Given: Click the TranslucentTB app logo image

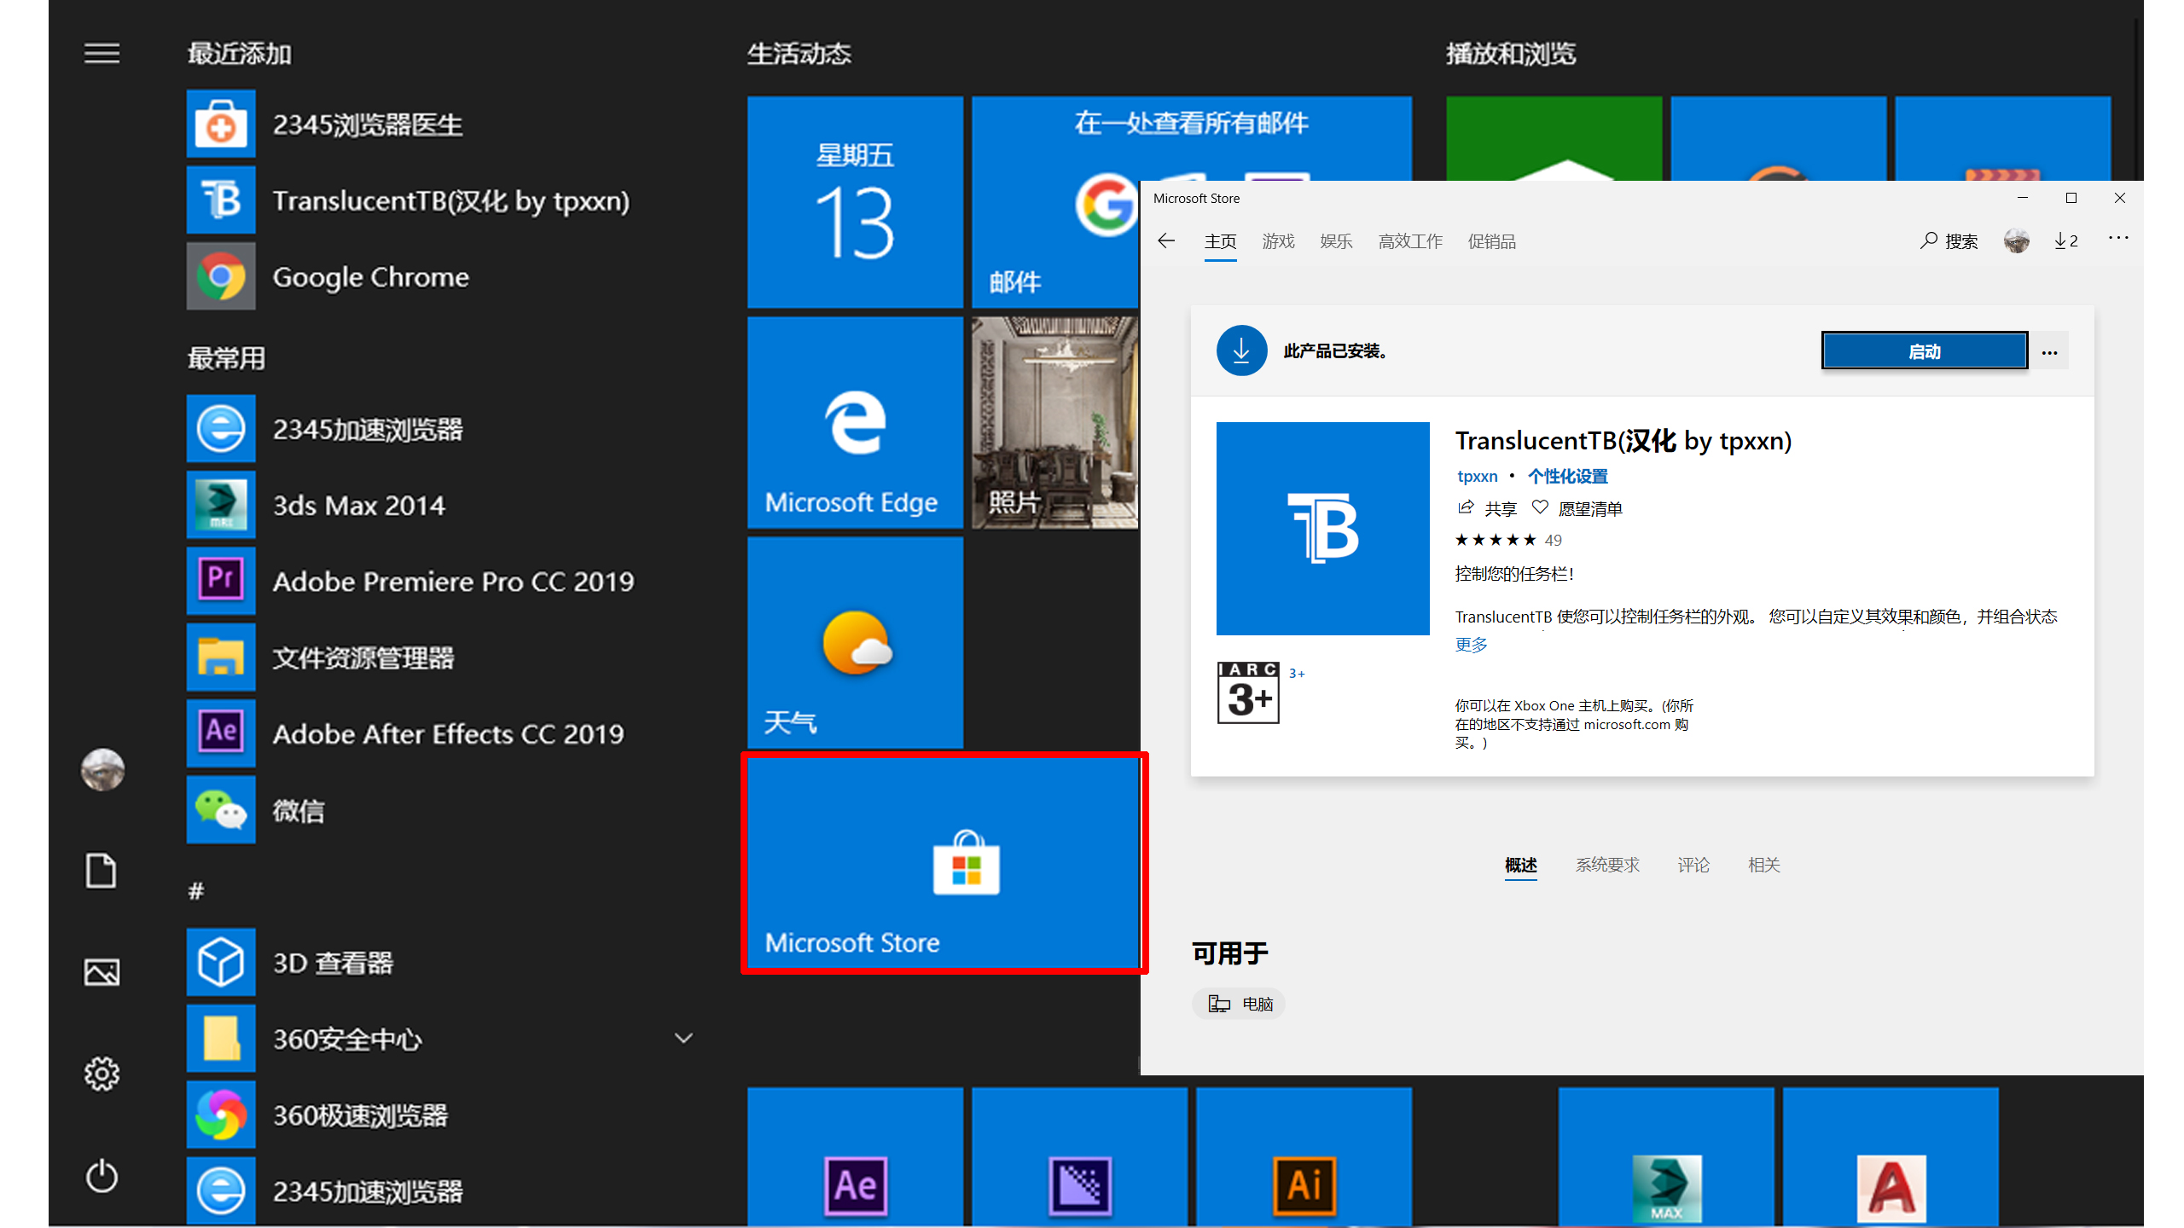Looking at the screenshot, I should coord(1322,529).
